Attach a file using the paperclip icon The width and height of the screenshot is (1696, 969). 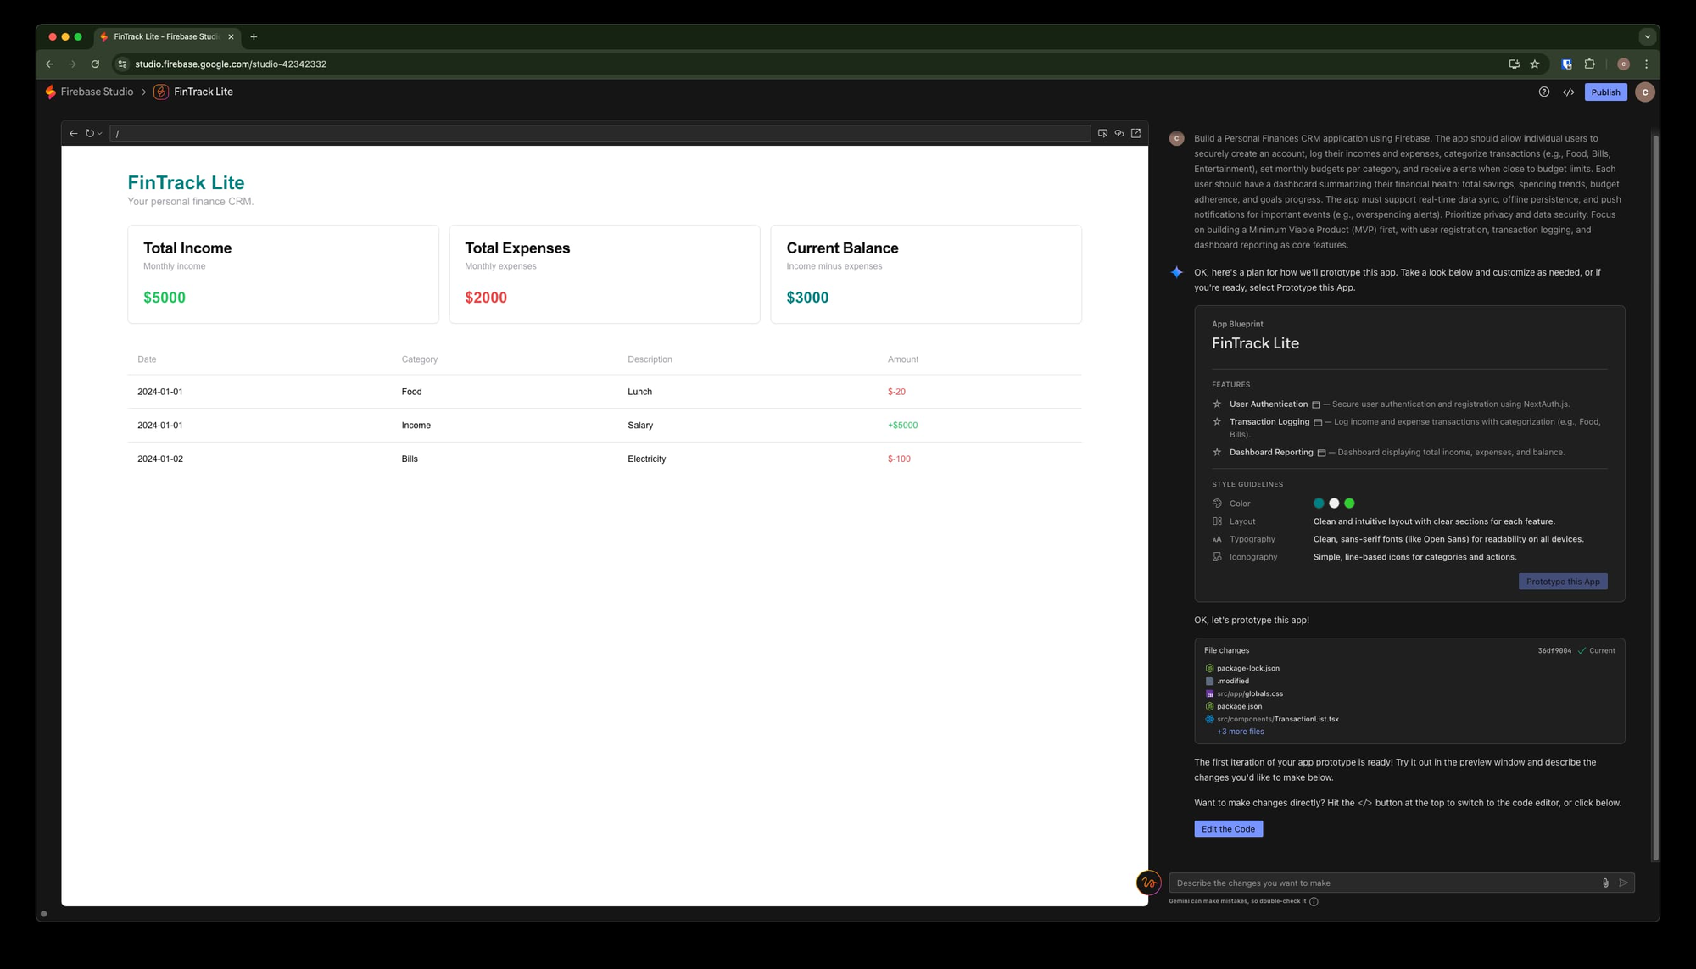click(1605, 883)
